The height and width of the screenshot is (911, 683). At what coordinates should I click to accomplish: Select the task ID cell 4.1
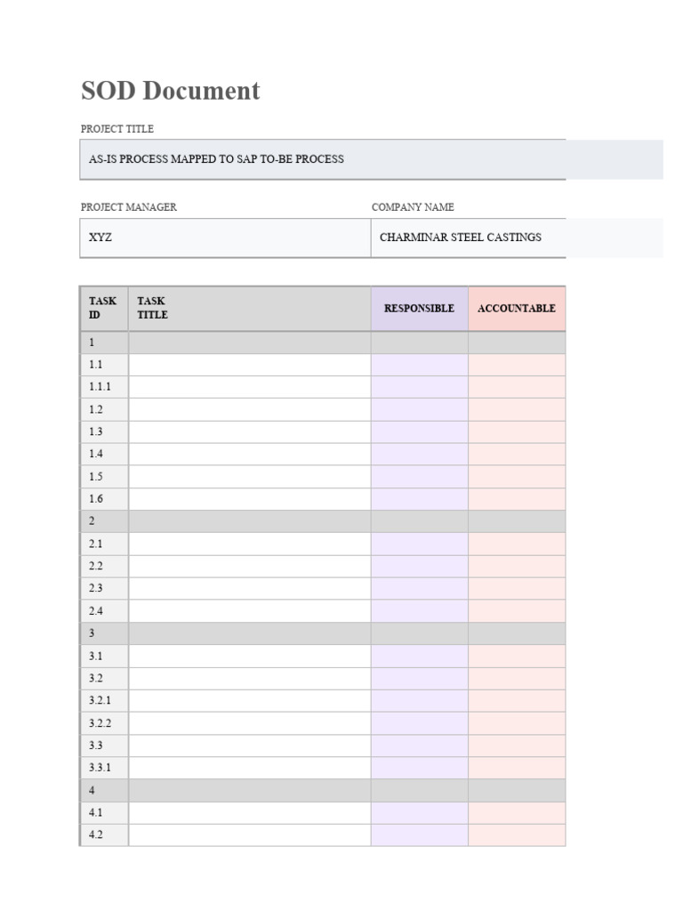pyautogui.click(x=103, y=812)
